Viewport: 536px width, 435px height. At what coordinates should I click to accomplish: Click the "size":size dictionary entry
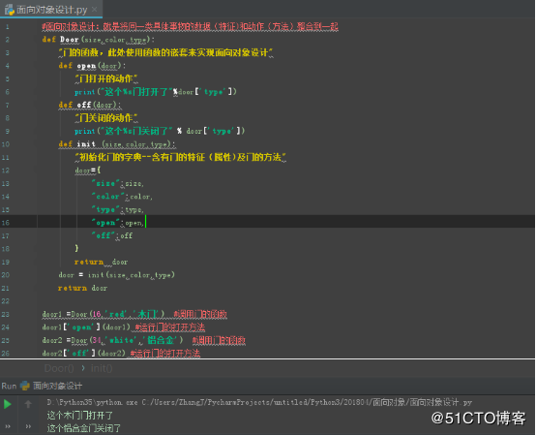[118, 183]
